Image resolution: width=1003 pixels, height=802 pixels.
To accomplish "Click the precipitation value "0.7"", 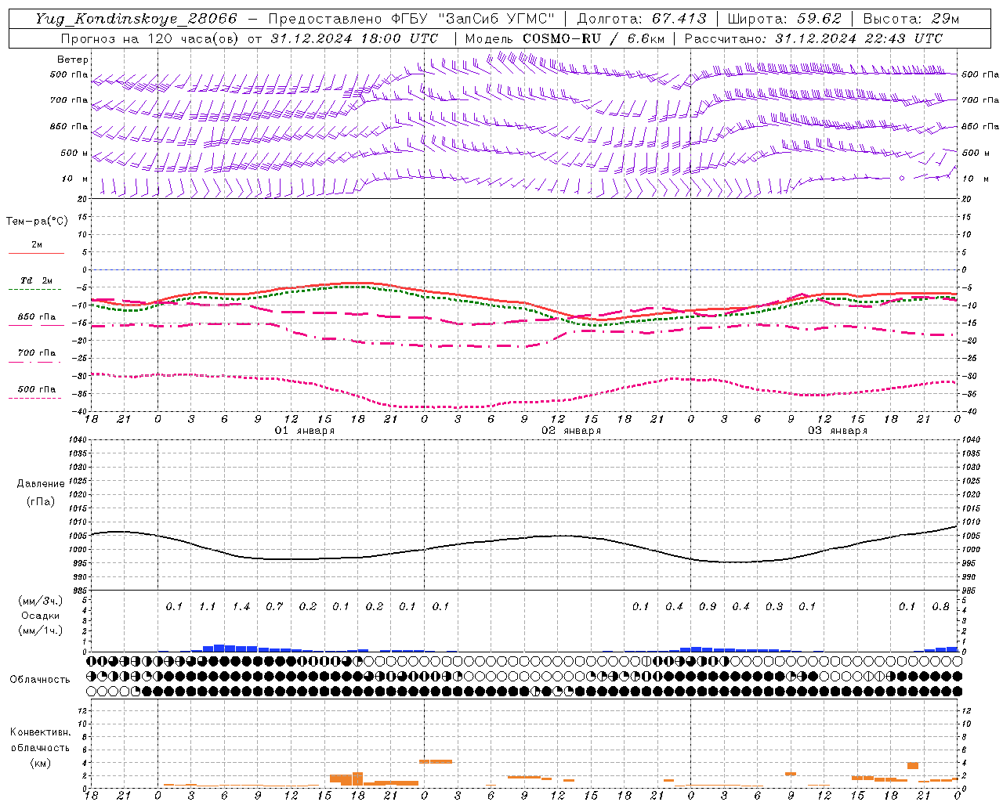I will pos(273,607).
